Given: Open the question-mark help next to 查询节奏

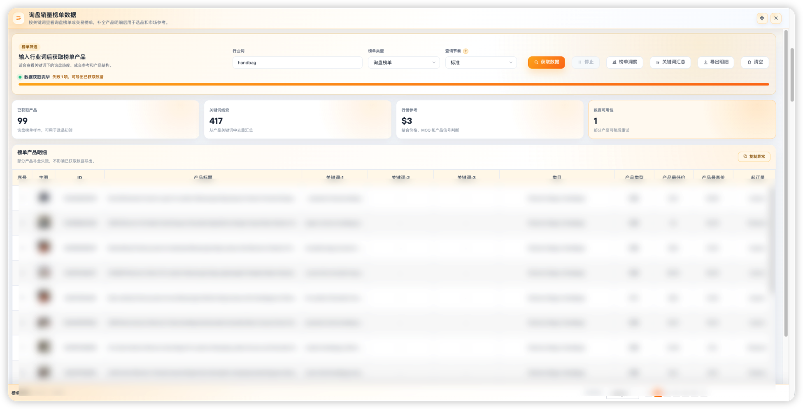Looking at the screenshot, I should coord(466,51).
